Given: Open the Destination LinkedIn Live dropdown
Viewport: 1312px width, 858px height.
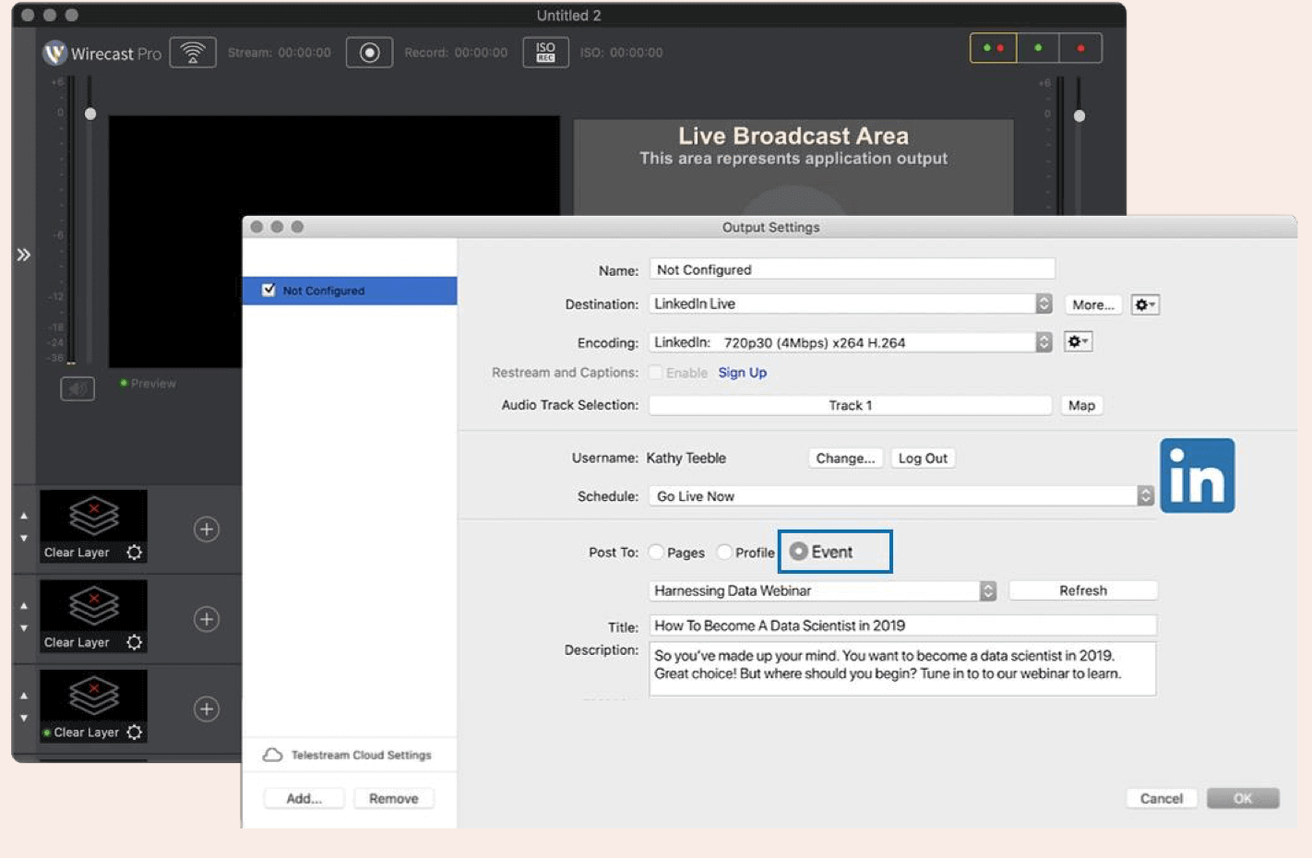Looking at the screenshot, I should [851, 304].
